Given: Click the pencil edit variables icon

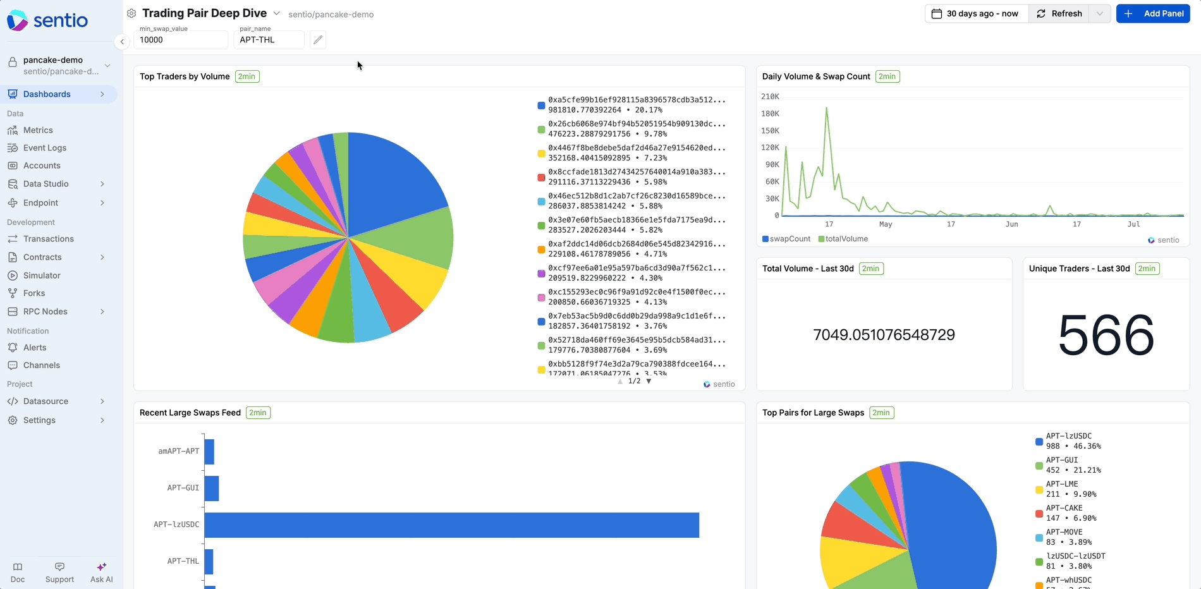Looking at the screenshot, I should [x=318, y=40].
